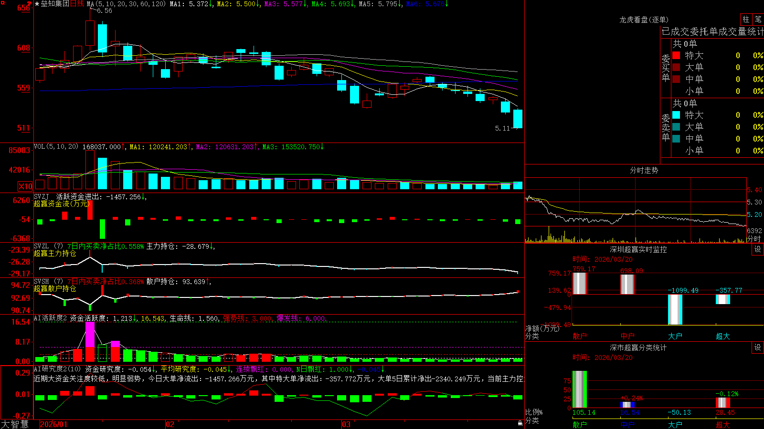The image size is (764, 429).
Task: Click the 爆发线: 6.000 label
Action: tap(301, 318)
